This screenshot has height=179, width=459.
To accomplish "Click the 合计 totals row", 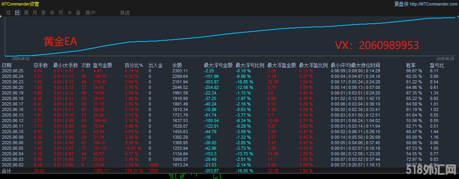I will tap(229, 171).
